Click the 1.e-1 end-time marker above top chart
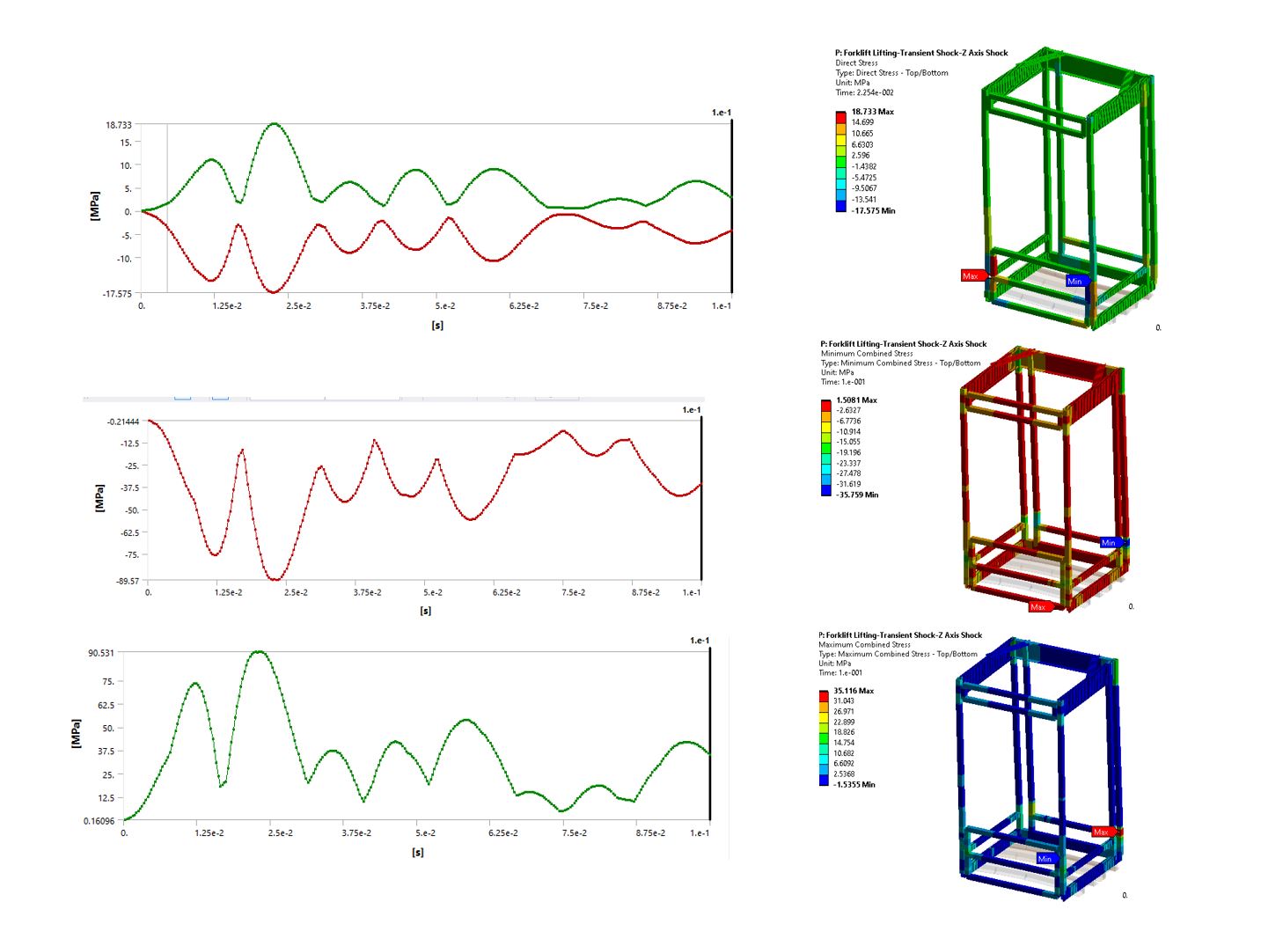1261x946 pixels. (722, 113)
